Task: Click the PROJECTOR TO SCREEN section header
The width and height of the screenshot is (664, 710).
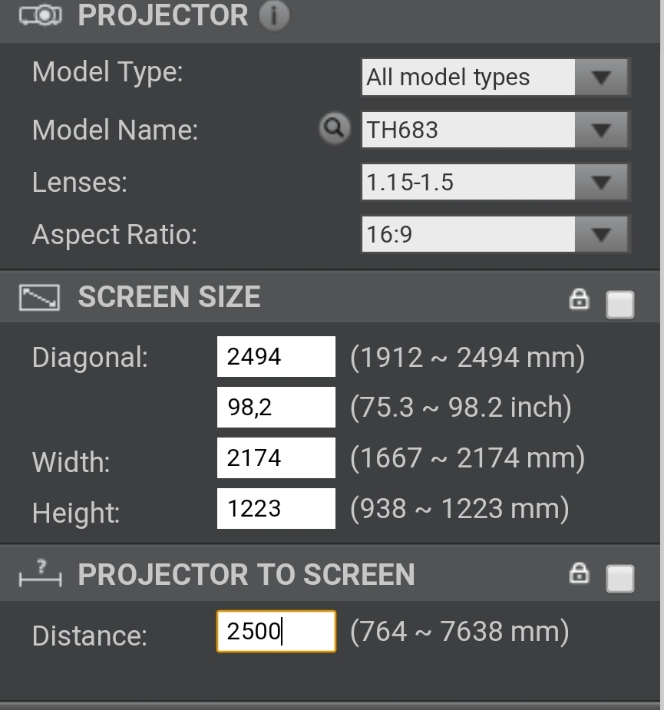Action: click(246, 574)
